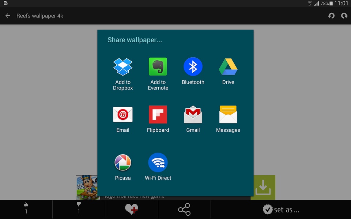Download wallpaper with green download button
The width and height of the screenshot is (351, 219).
click(263, 187)
